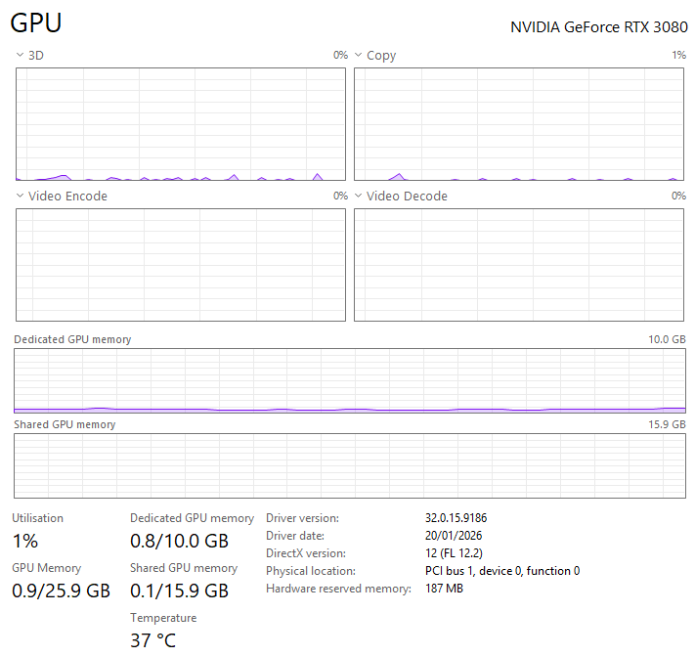Expand the Video Decode engine selector
695x657 pixels.
(358, 197)
